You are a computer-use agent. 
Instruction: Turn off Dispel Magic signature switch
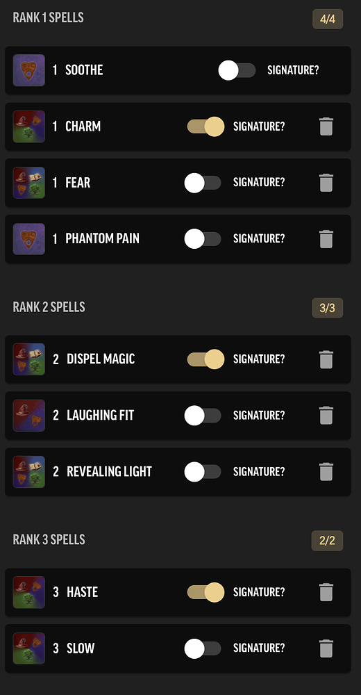[205, 359]
